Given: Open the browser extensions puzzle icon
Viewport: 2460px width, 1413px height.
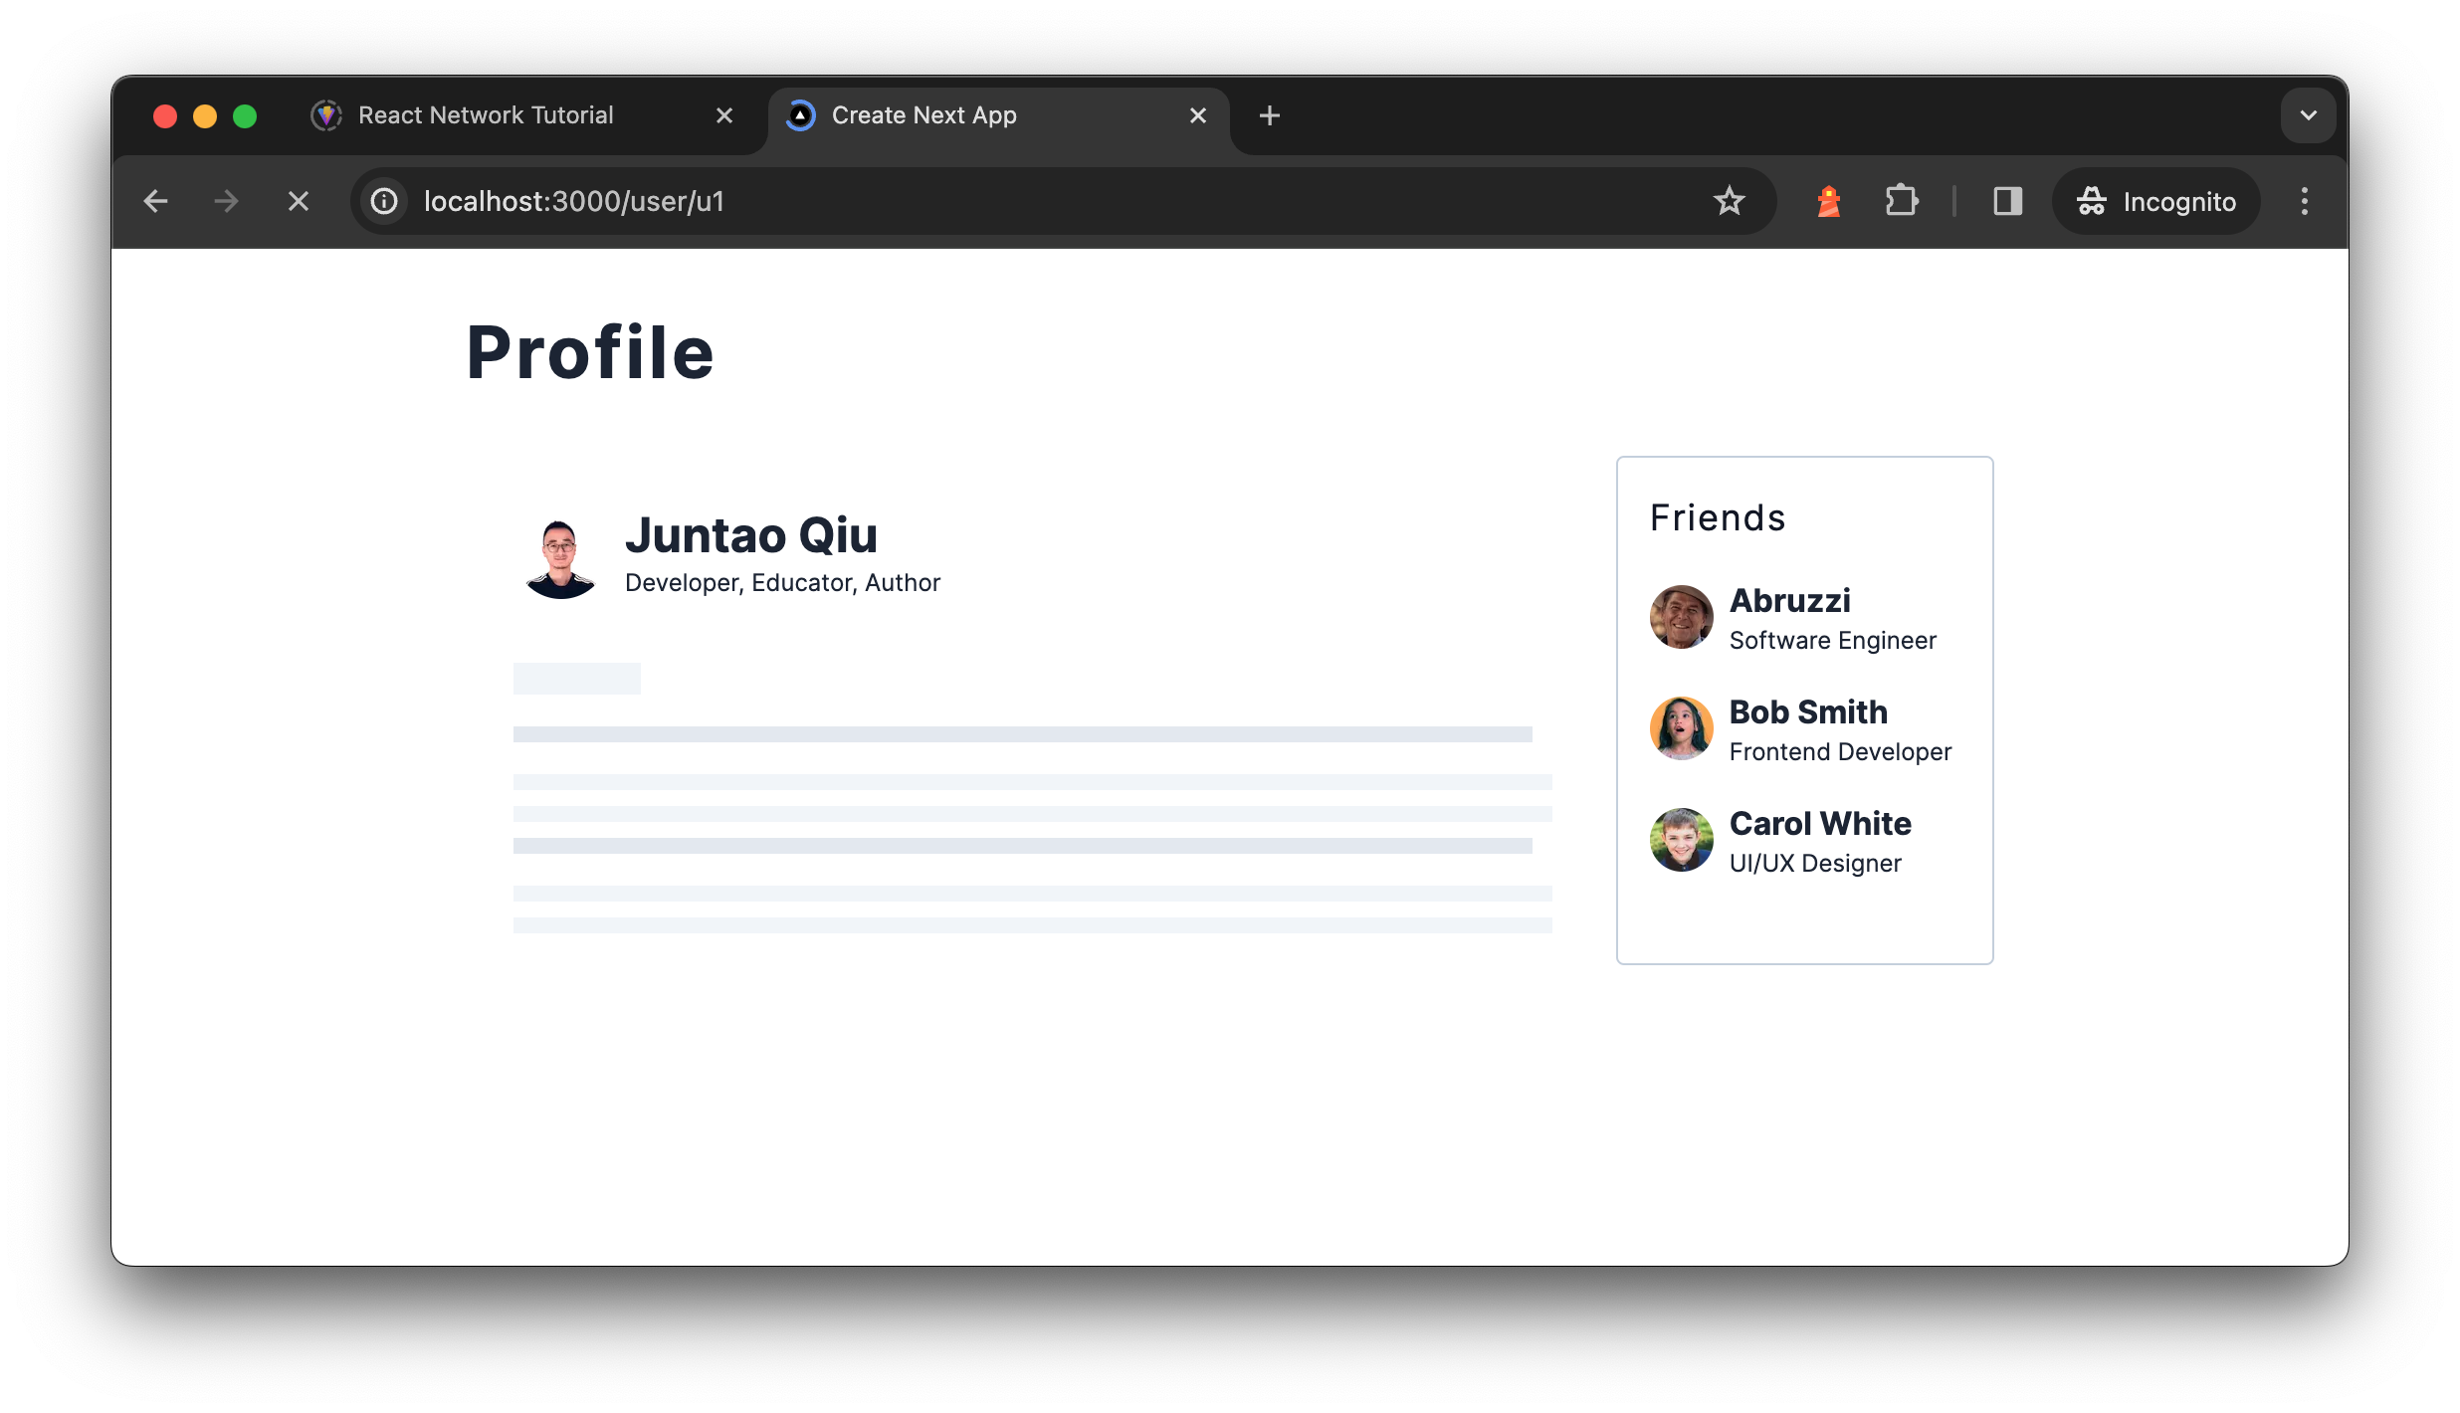Looking at the screenshot, I should [1903, 201].
